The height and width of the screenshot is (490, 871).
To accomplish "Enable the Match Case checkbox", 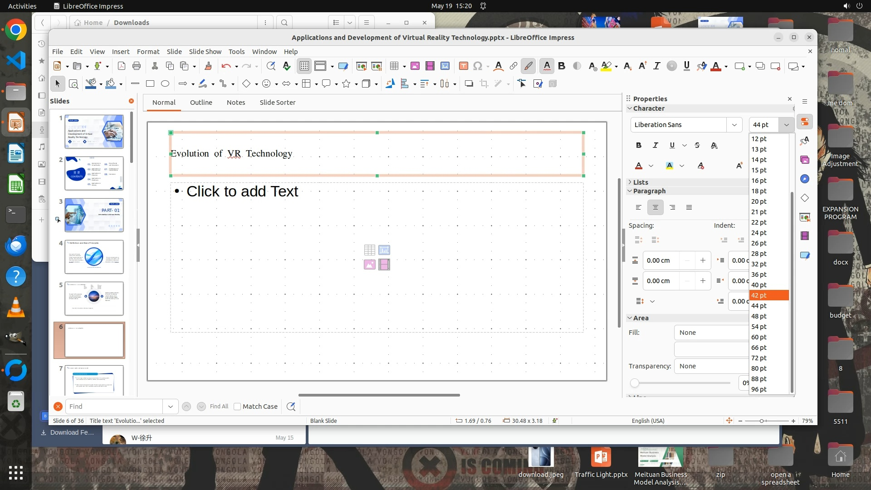I will 237,407.
